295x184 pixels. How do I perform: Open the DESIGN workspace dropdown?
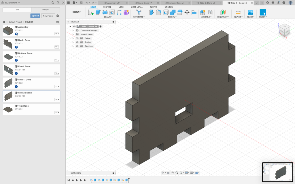(77, 12)
